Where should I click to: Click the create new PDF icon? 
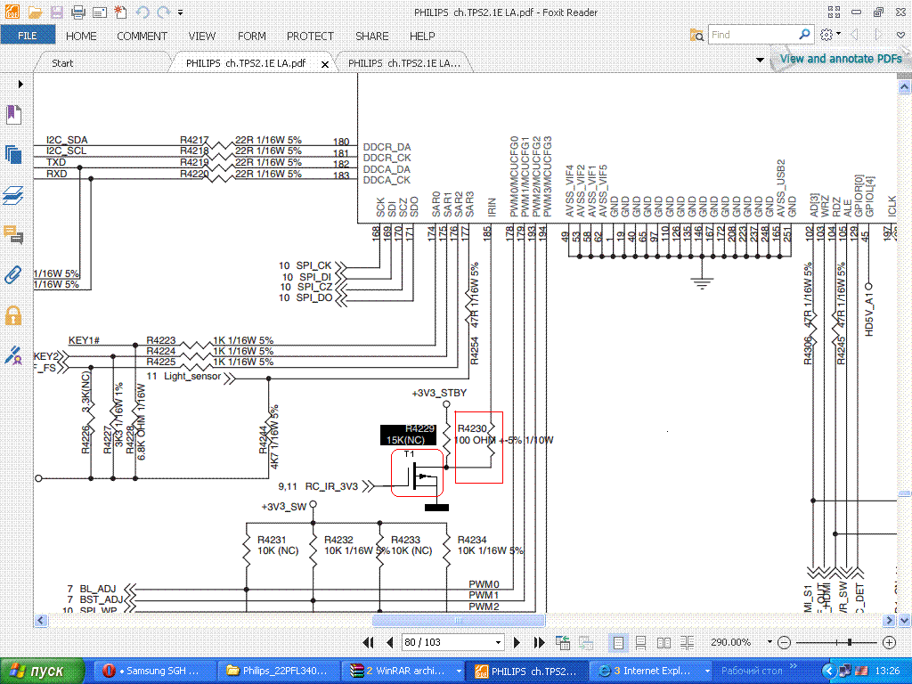click(120, 12)
